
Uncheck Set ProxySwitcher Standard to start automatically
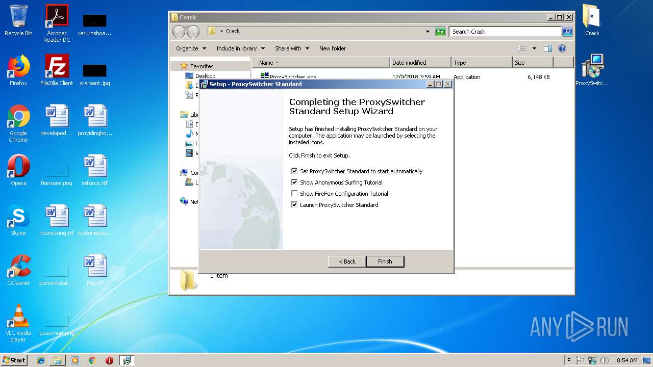tap(294, 171)
